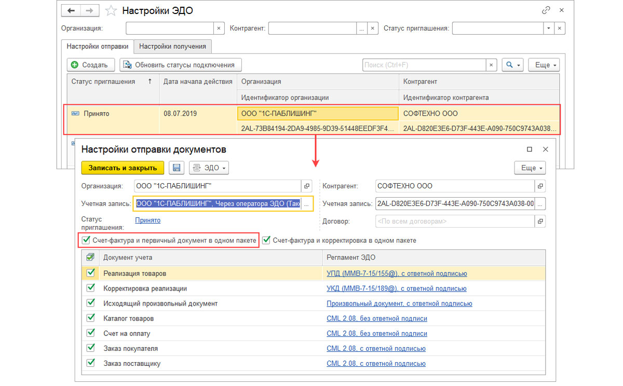Expand the ЭДО dropdown button
Image resolution: width=623 pixels, height=386 pixels.
209,168
